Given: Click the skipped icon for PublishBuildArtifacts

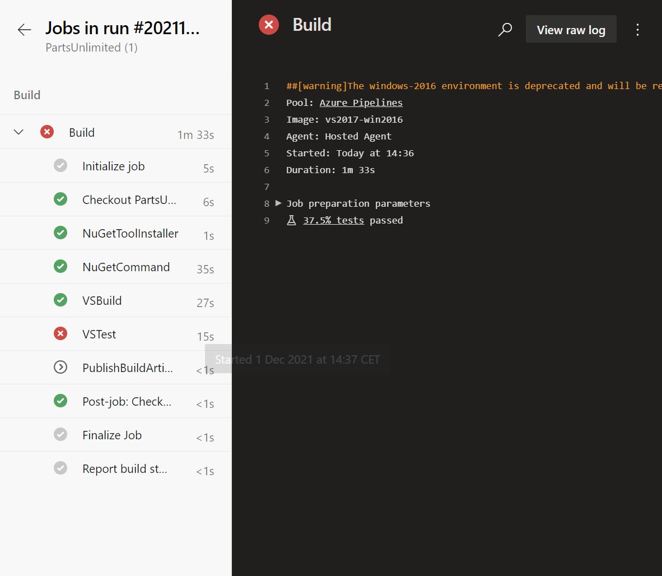Looking at the screenshot, I should [60, 368].
